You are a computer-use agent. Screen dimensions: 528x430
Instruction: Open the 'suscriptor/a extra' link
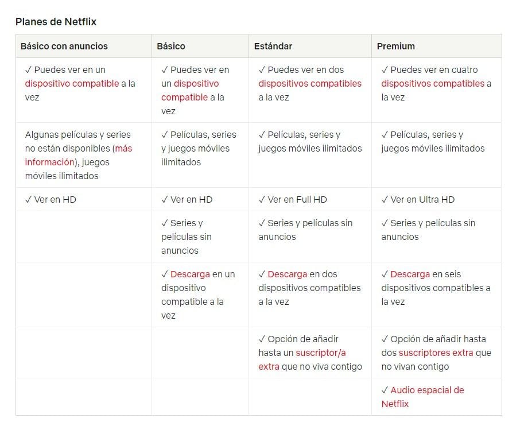(x=302, y=359)
